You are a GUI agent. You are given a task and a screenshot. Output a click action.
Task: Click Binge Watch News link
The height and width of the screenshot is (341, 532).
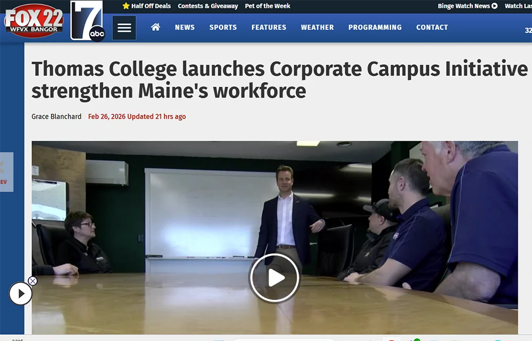click(x=468, y=6)
